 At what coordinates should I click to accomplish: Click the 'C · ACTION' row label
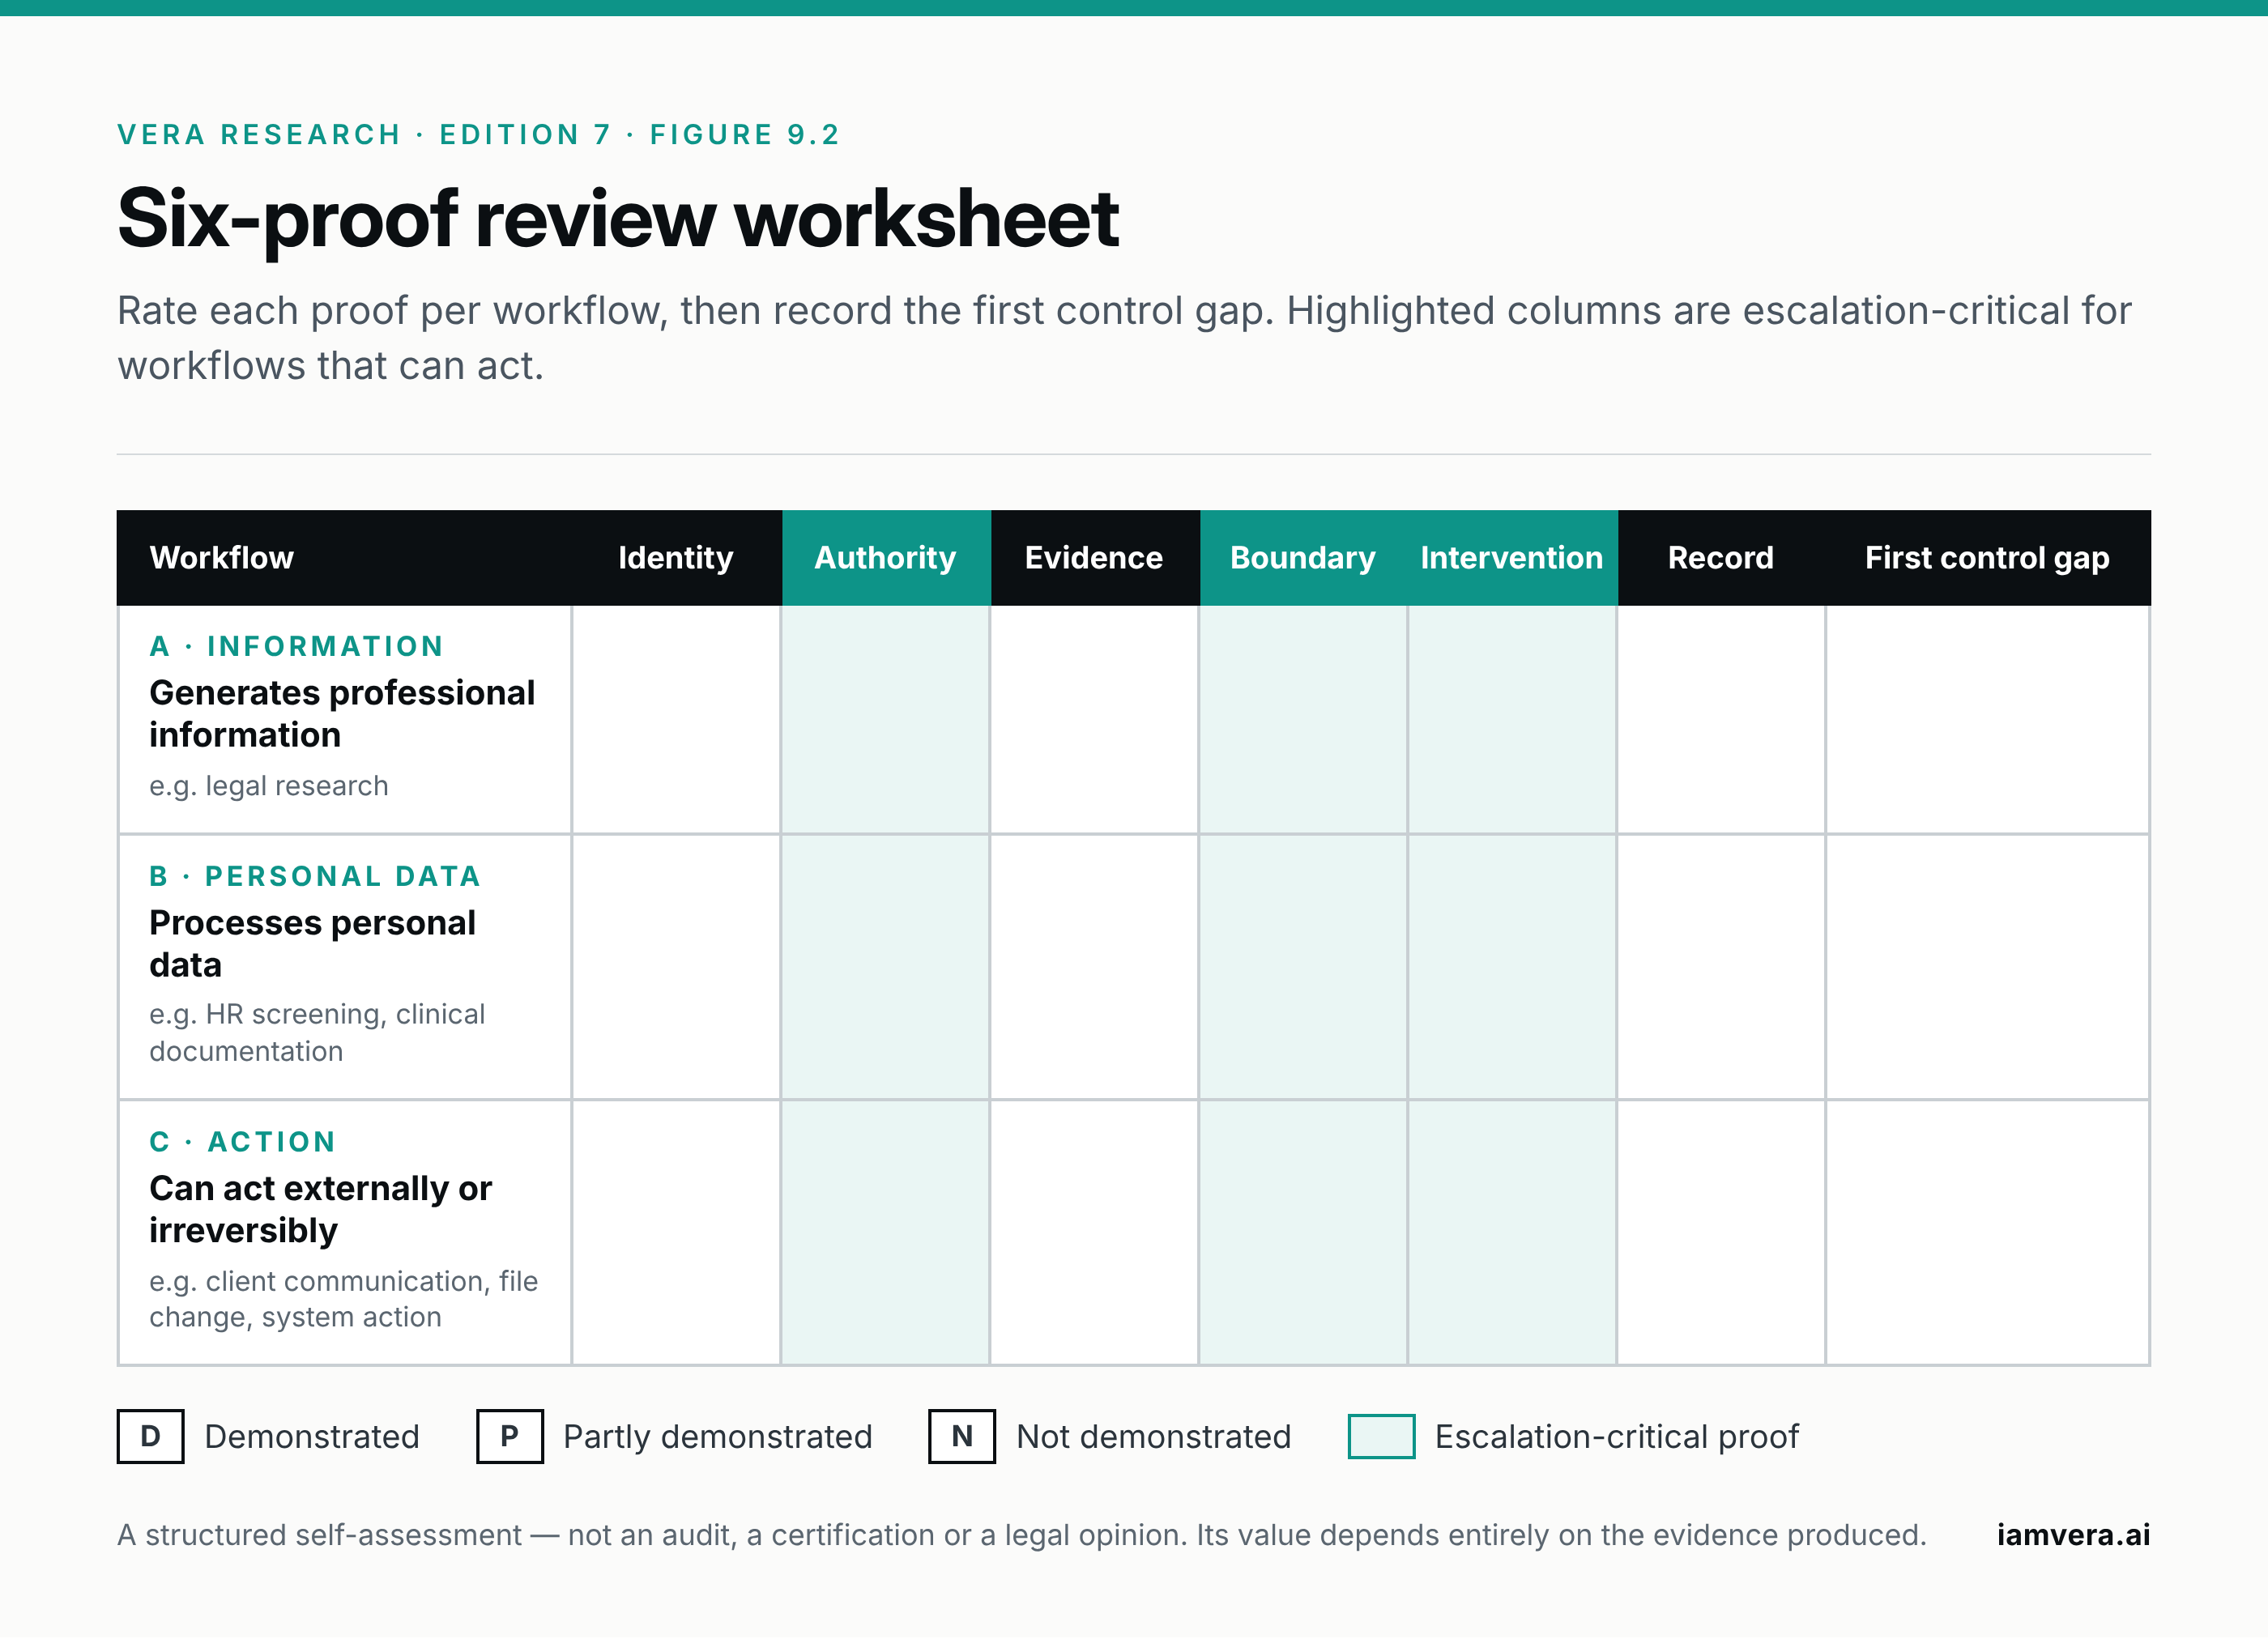(x=243, y=1141)
